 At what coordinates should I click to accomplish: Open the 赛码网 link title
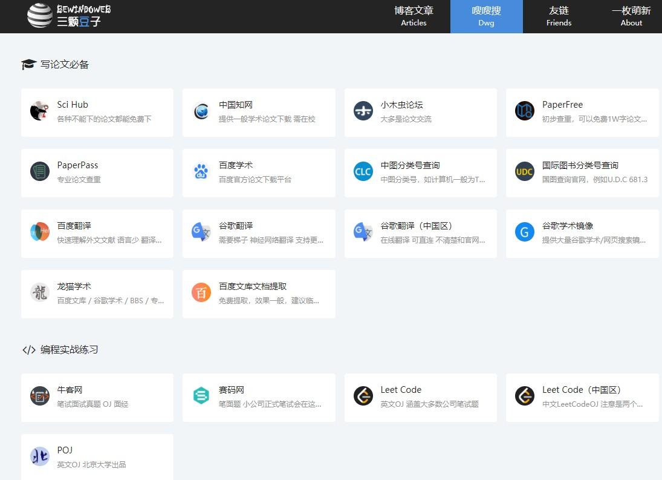(232, 390)
